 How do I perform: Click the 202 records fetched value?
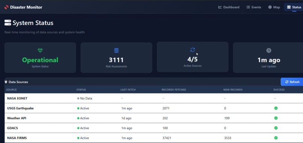pos(165,118)
